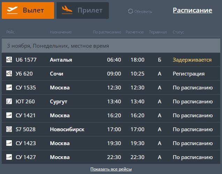Click the refresh icon near Обновить
222x174 pixels.
[131, 11]
